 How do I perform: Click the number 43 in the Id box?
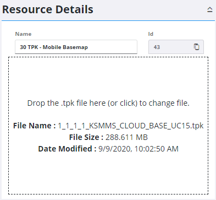pyautogui.click(x=157, y=47)
